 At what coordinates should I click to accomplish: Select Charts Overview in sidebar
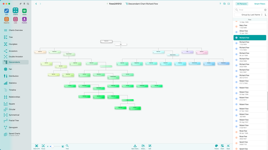pyautogui.click(x=15, y=30)
